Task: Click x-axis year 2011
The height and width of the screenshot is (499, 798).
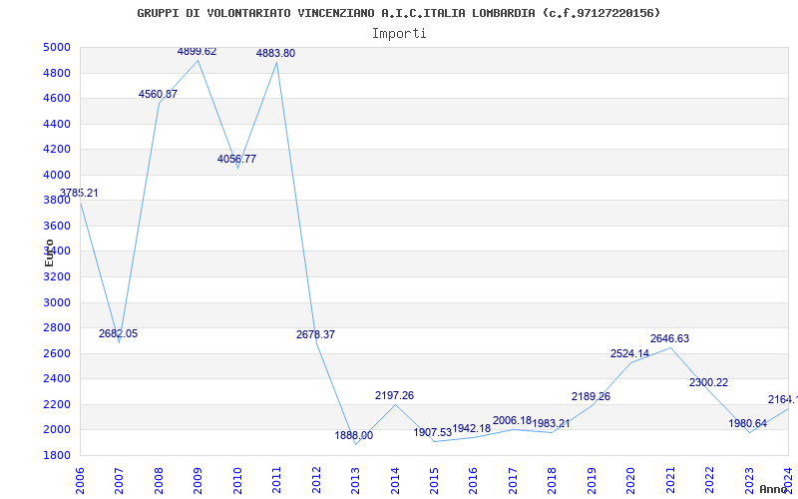Action: pyautogui.click(x=277, y=480)
